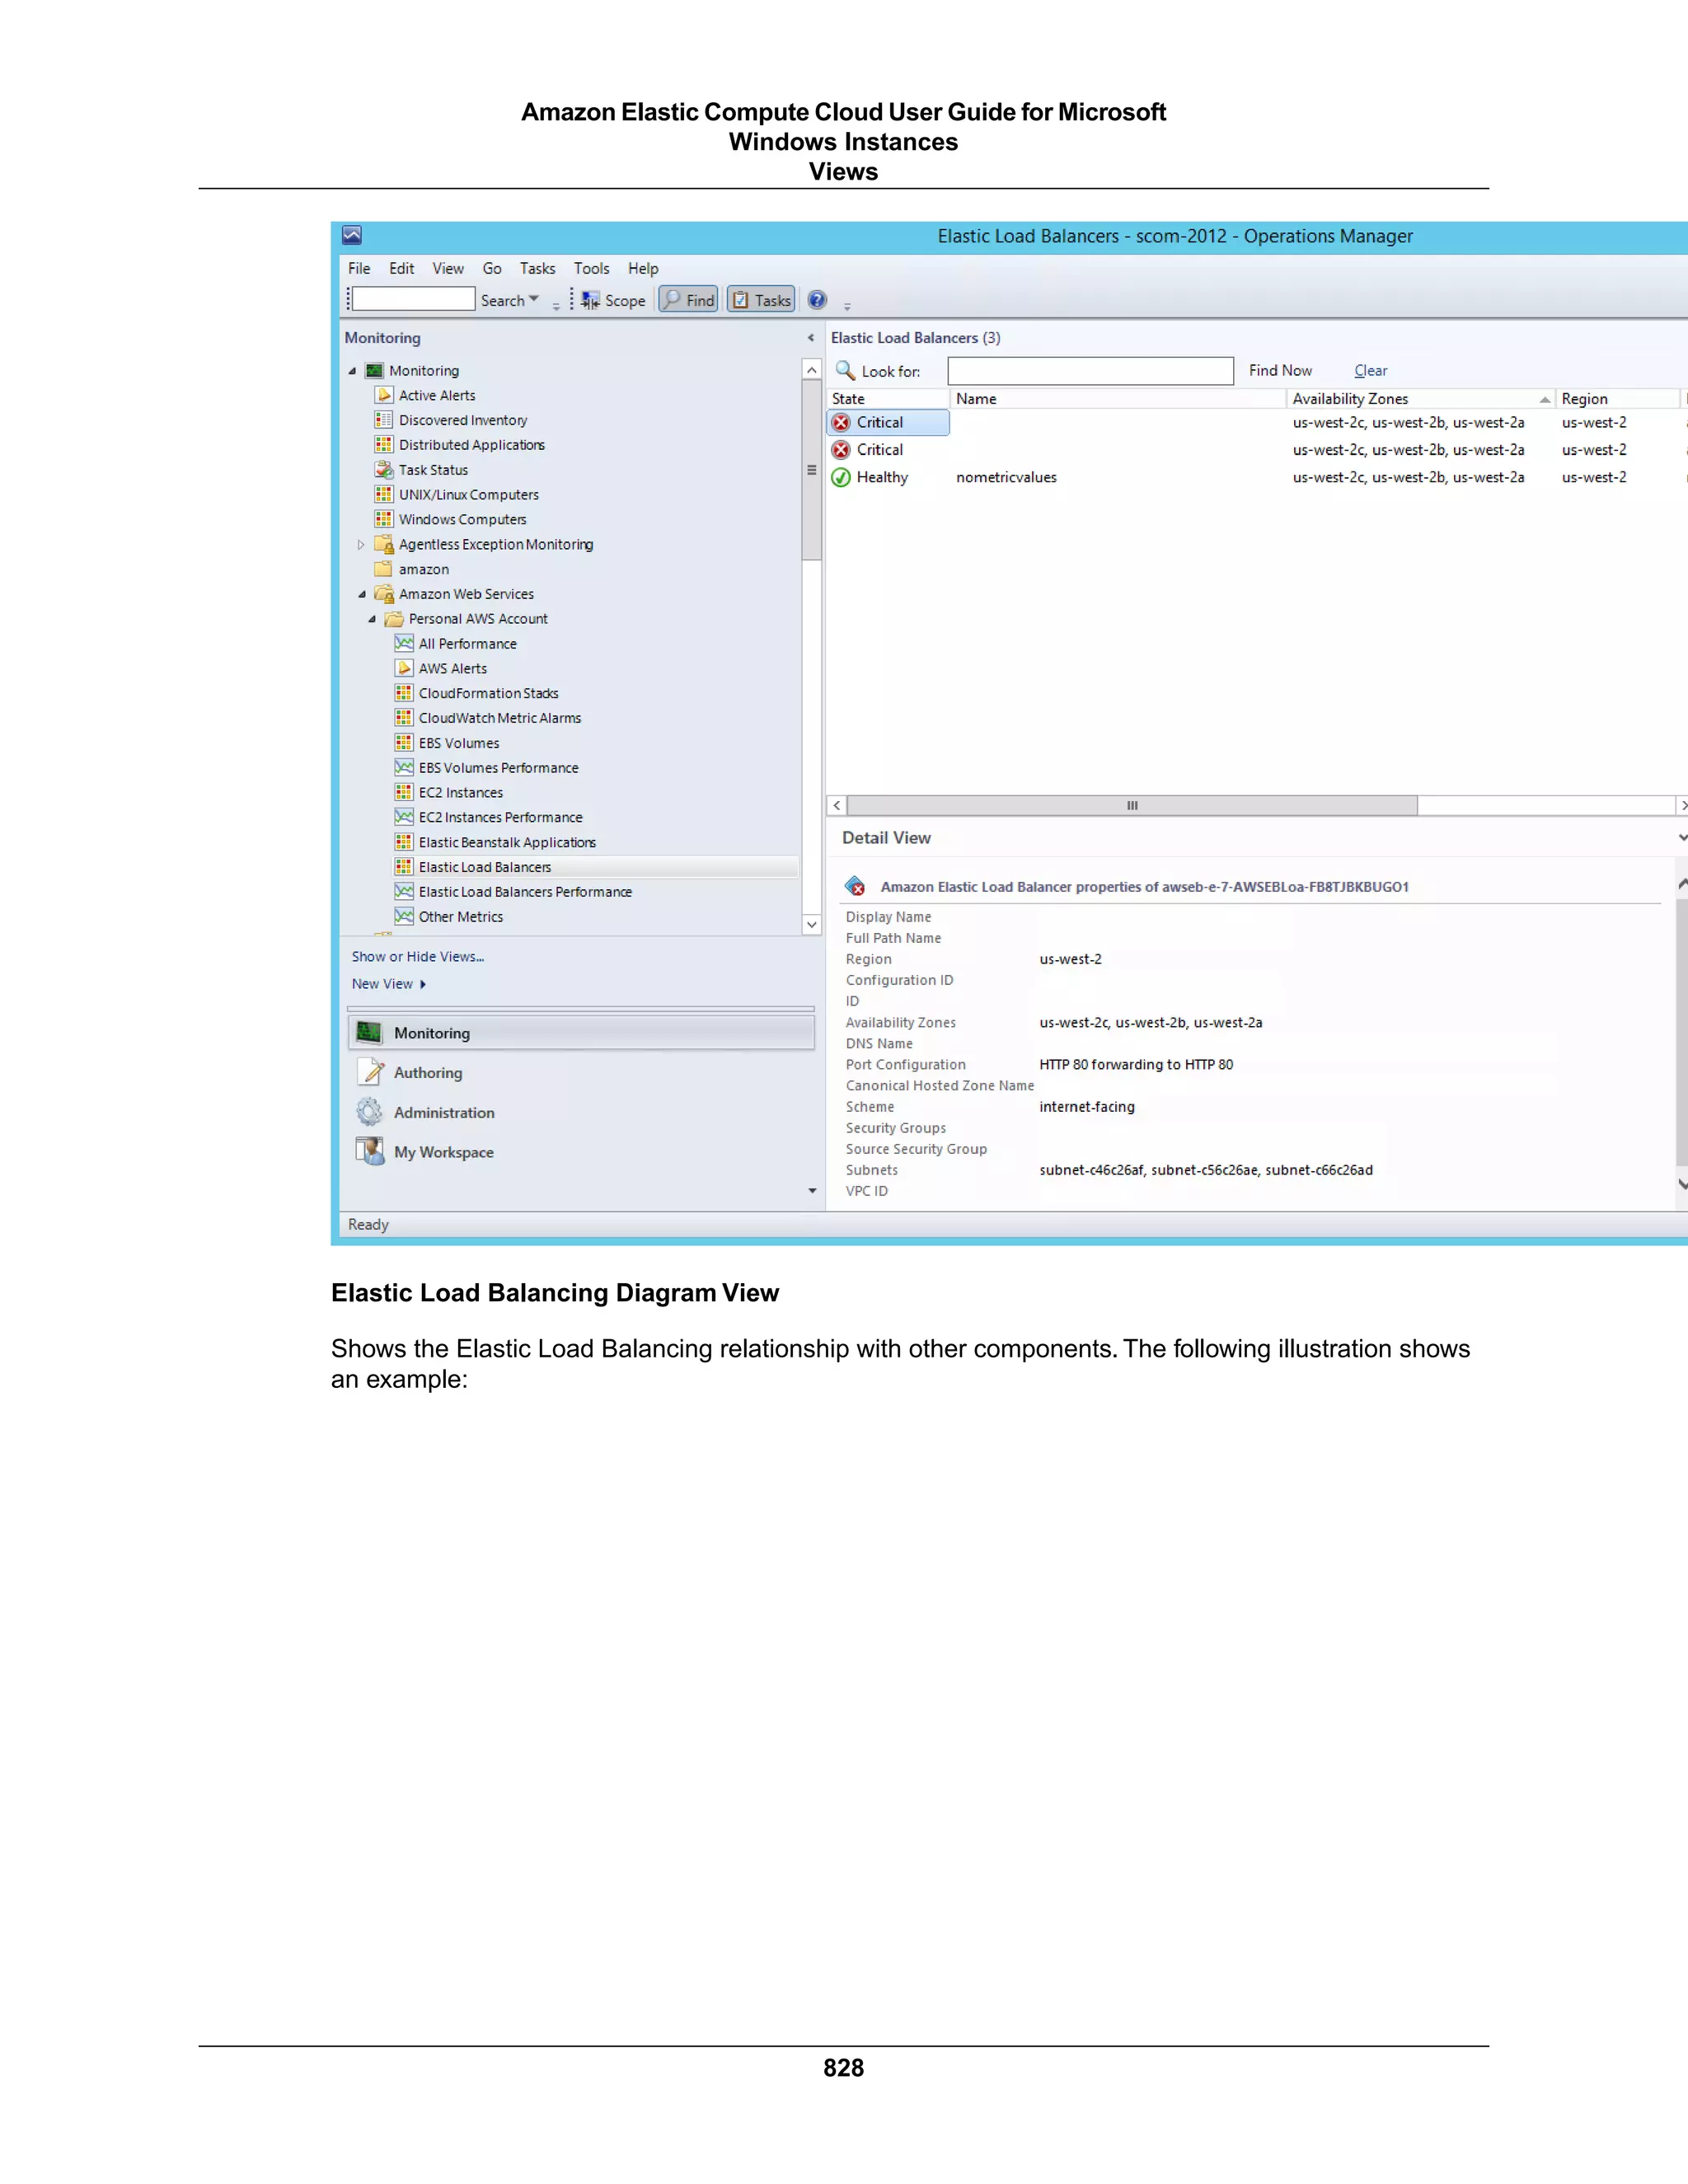Click the blue Help question icon

(x=817, y=300)
